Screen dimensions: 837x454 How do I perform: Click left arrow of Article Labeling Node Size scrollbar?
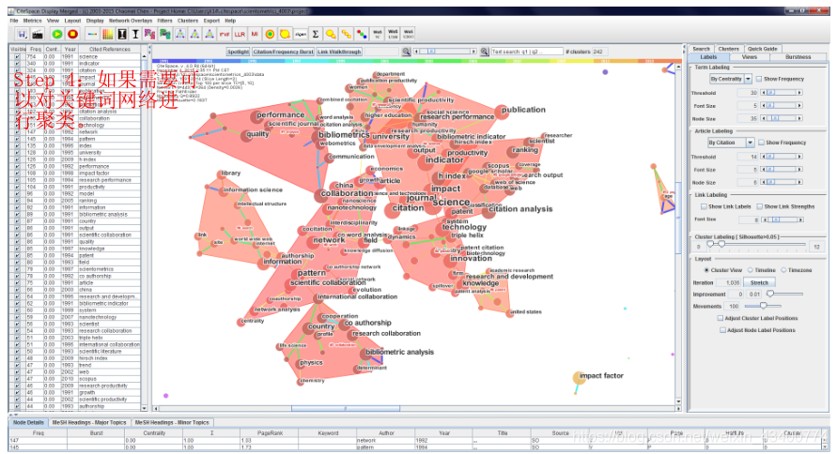(x=764, y=182)
